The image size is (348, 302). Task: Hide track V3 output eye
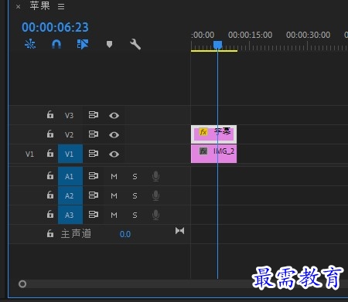114,116
